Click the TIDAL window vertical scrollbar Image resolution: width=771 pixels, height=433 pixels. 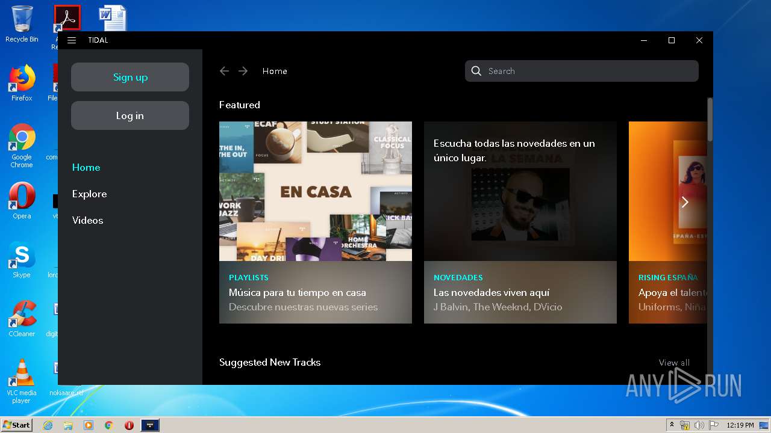point(710,120)
